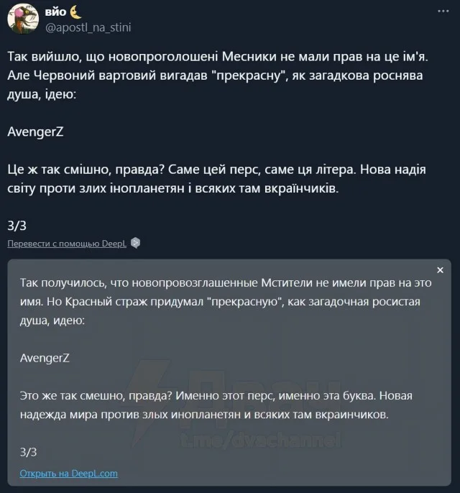This screenshot has height=493, width=460.
Task: Click the 'Перевести с помощью DeepL' link
Action: (67, 244)
